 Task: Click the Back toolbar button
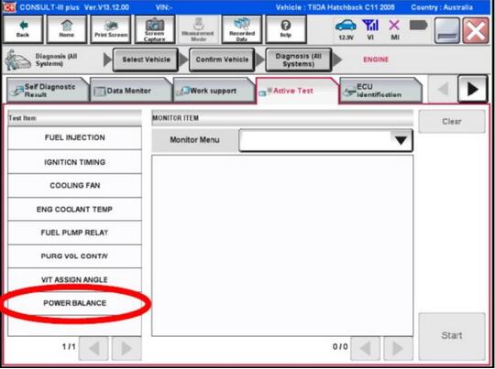pyautogui.click(x=23, y=29)
